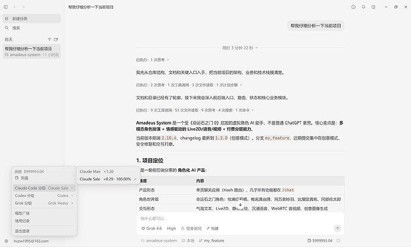Select Claude Sale ×0.29 group
411x247 pixels.
pyautogui.click(x=108, y=179)
